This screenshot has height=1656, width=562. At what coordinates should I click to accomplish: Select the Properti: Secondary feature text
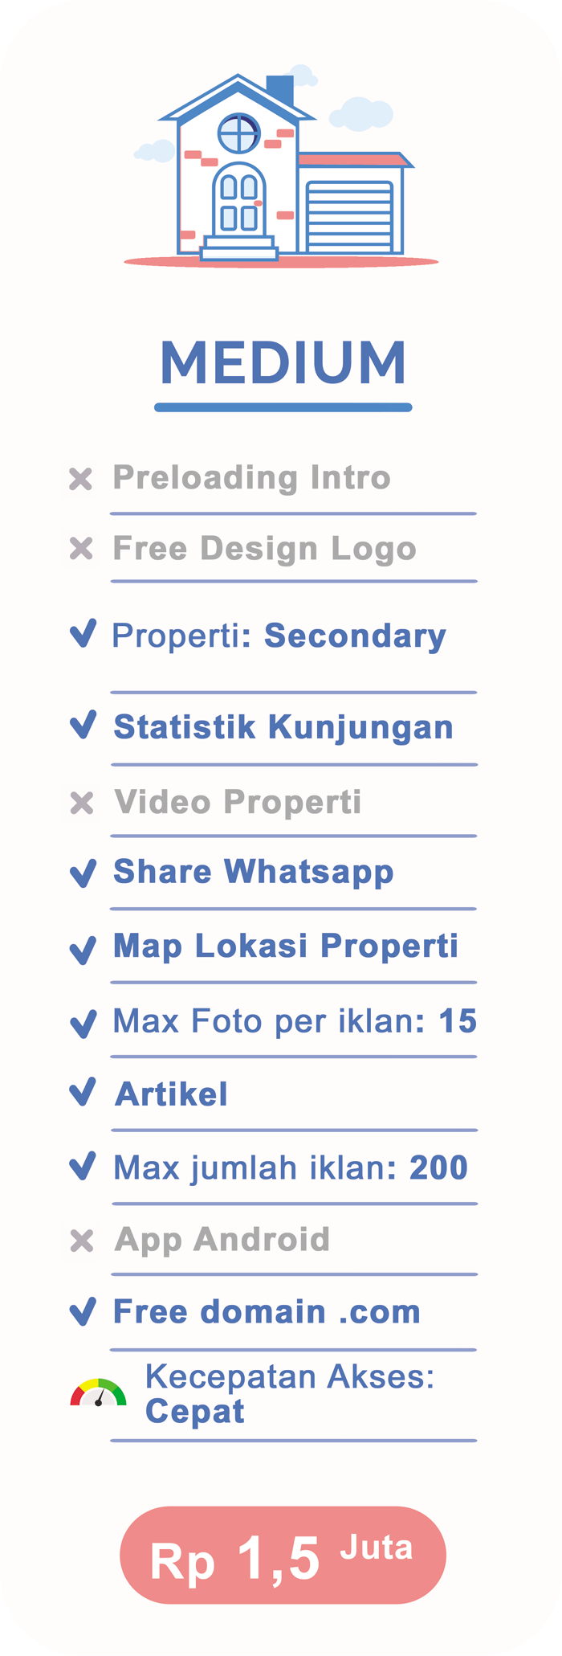pyautogui.click(x=279, y=636)
